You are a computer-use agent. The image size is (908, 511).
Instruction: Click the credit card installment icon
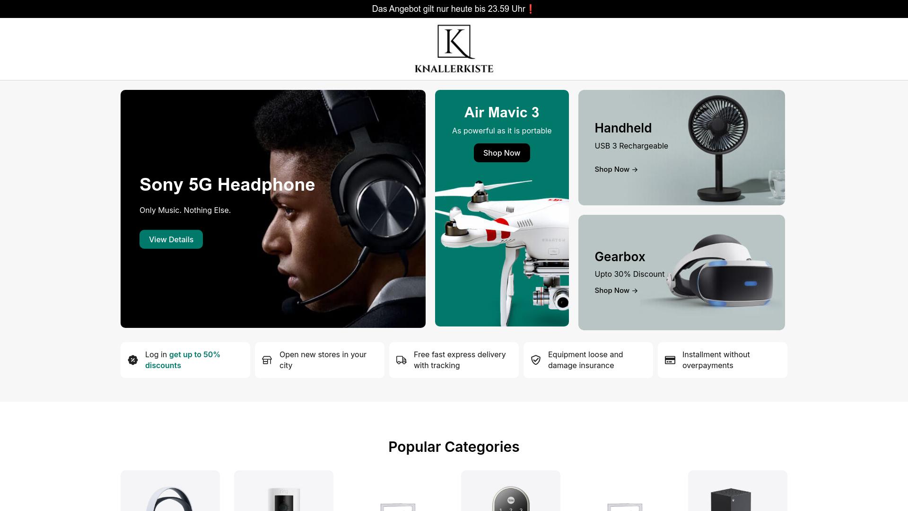(670, 360)
